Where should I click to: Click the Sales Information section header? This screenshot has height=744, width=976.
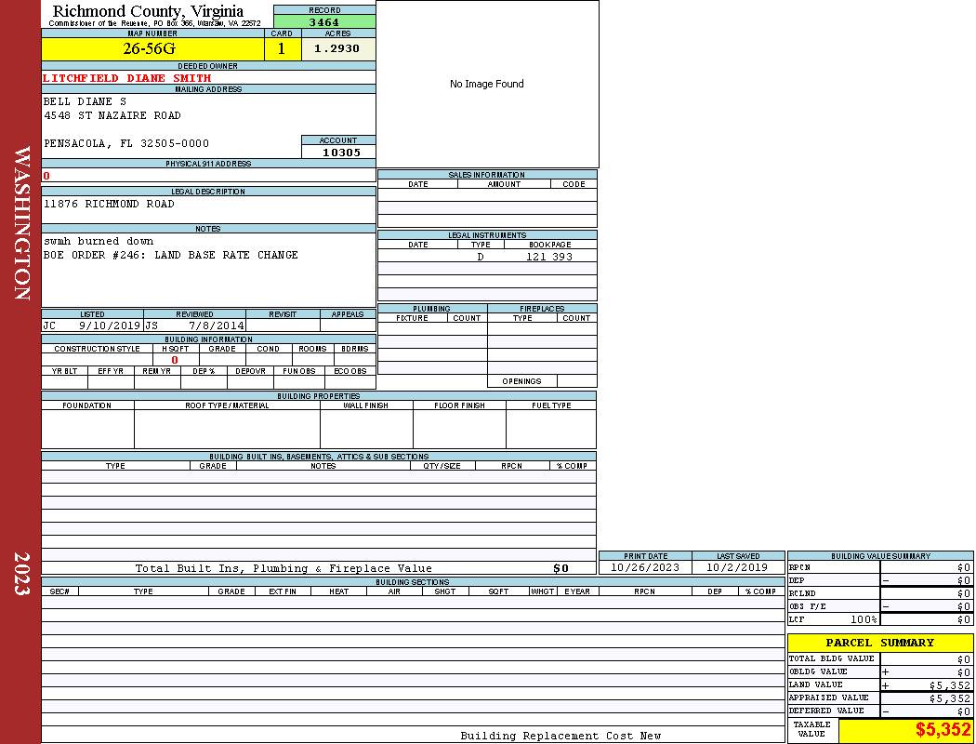[486, 174]
